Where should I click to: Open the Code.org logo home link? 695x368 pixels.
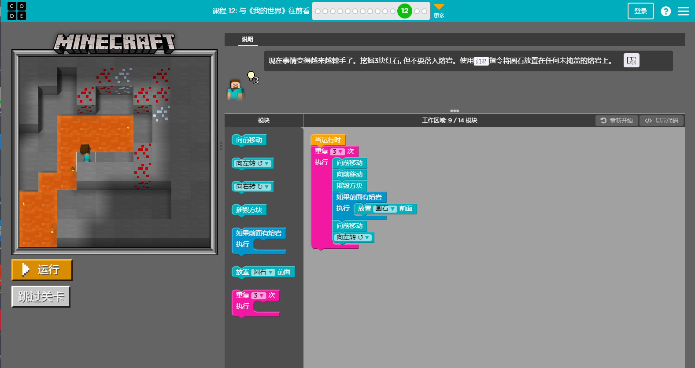point(17,11)
